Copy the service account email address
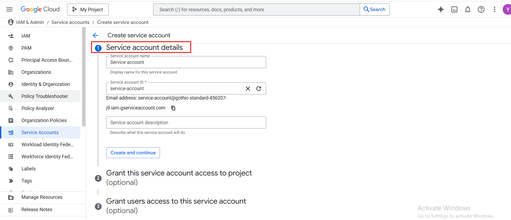The width and height of the screenshot is (511, 220). [x=173, y=108]
